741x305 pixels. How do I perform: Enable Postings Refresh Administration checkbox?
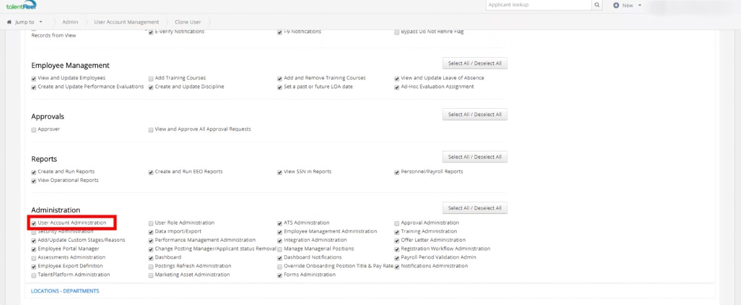(x=151, y=267)
